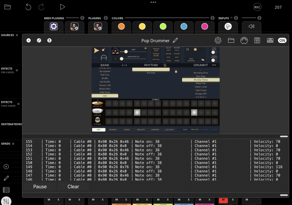Start transport playback in top bar
This screenshot has height=205, width=292.
point(62,7)
